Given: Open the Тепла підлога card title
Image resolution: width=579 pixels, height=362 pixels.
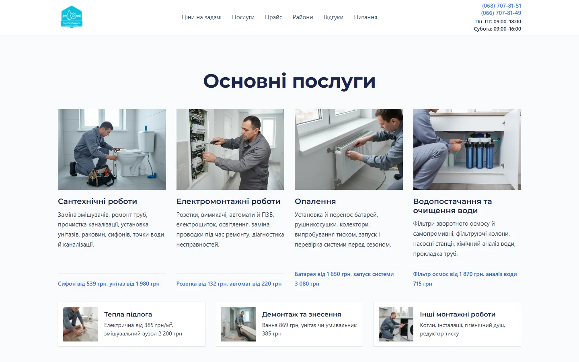Looking at the screenshot, I should [x=128, y=315].
